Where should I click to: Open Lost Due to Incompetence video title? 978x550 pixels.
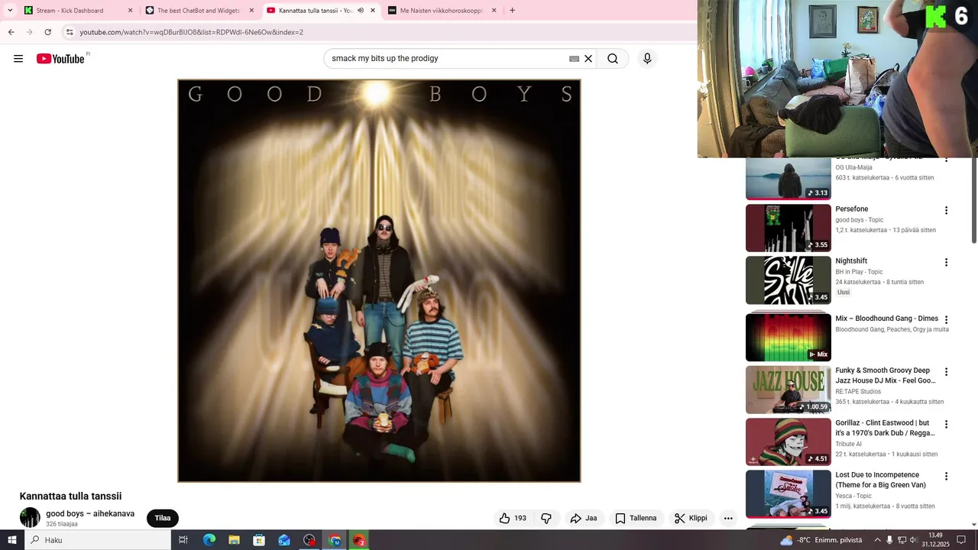pos(880,480)
